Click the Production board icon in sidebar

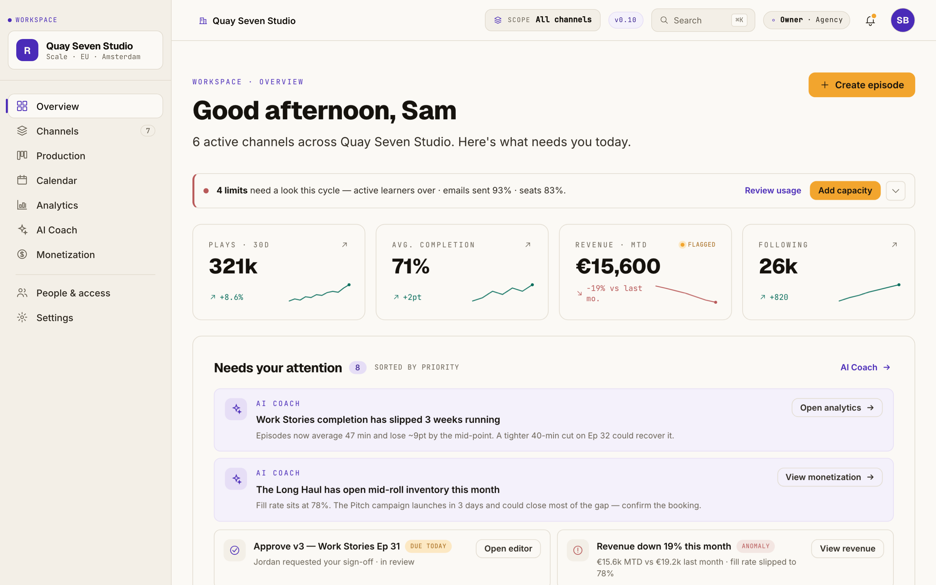pos(22,156)
